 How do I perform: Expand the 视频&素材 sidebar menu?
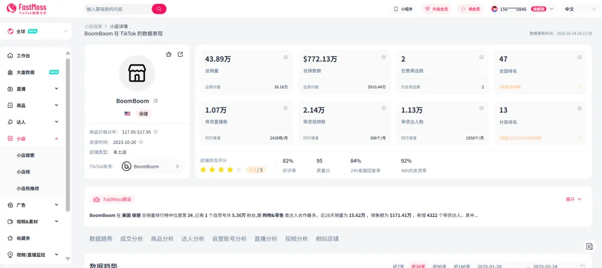pos(56,221)
